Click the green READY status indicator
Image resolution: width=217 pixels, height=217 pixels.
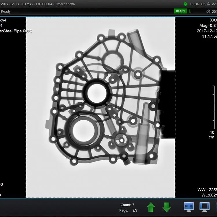point(181,11)
